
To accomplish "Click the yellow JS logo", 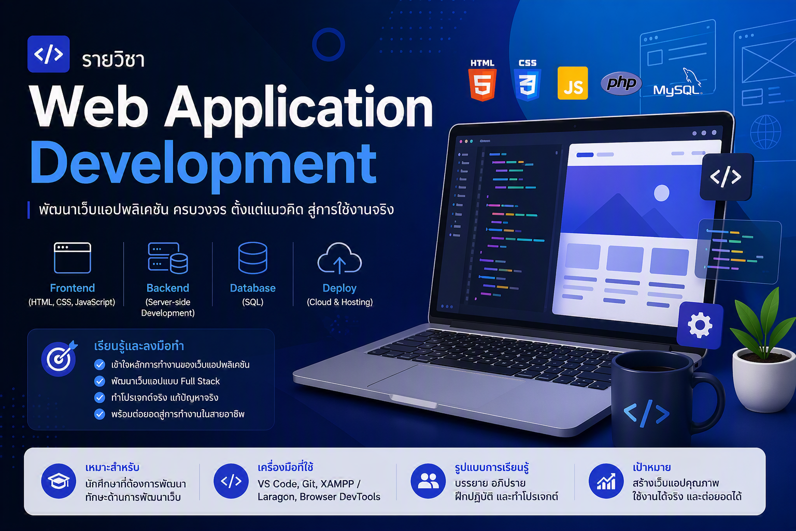I will pyautogui.click(x=573, y=83).
